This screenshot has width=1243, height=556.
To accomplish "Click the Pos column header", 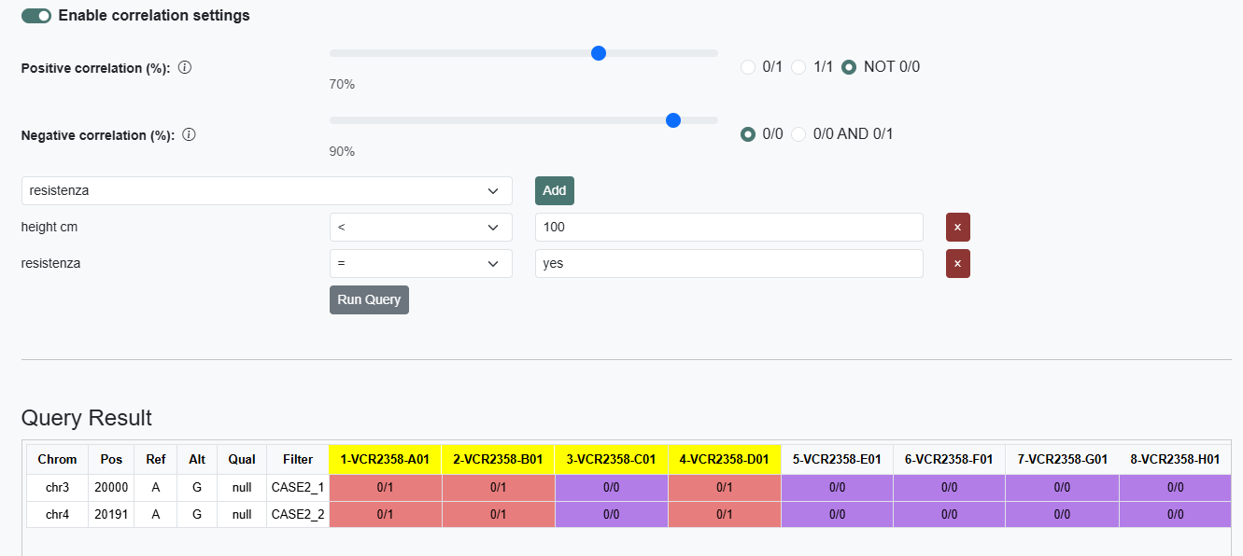I will [111, 459].
